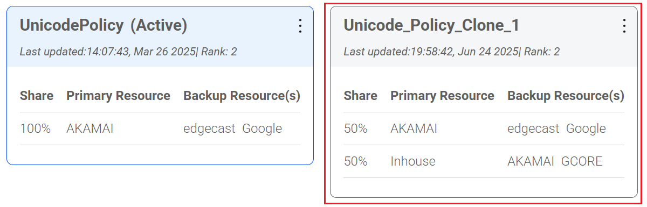Click the Last updated 14:07:43 timestamp line
This screenshot has height=207, width=647.
pyautogui.click(x=128, y=52)
